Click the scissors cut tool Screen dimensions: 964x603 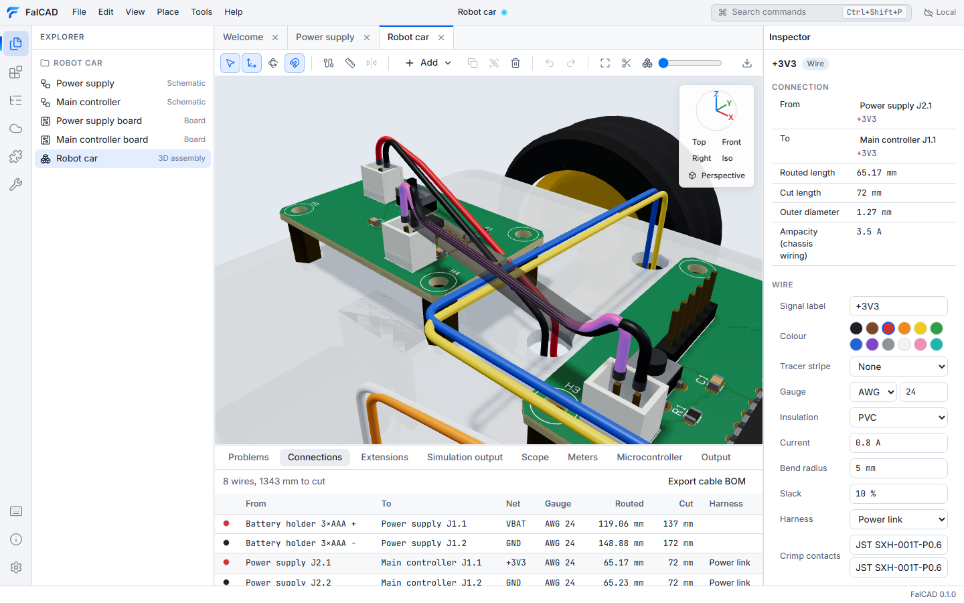click(x=627, y=63)
